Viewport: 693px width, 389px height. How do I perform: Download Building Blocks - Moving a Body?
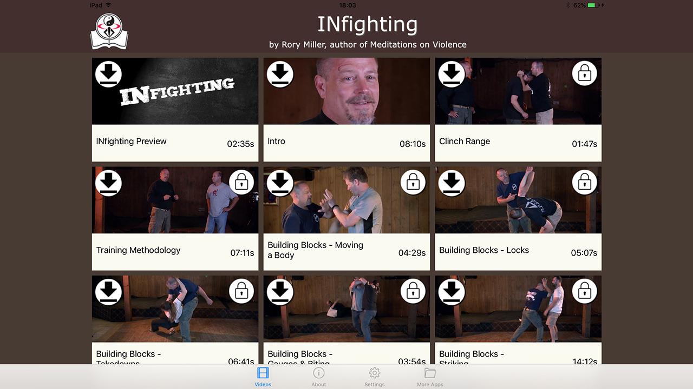[280, 183]
